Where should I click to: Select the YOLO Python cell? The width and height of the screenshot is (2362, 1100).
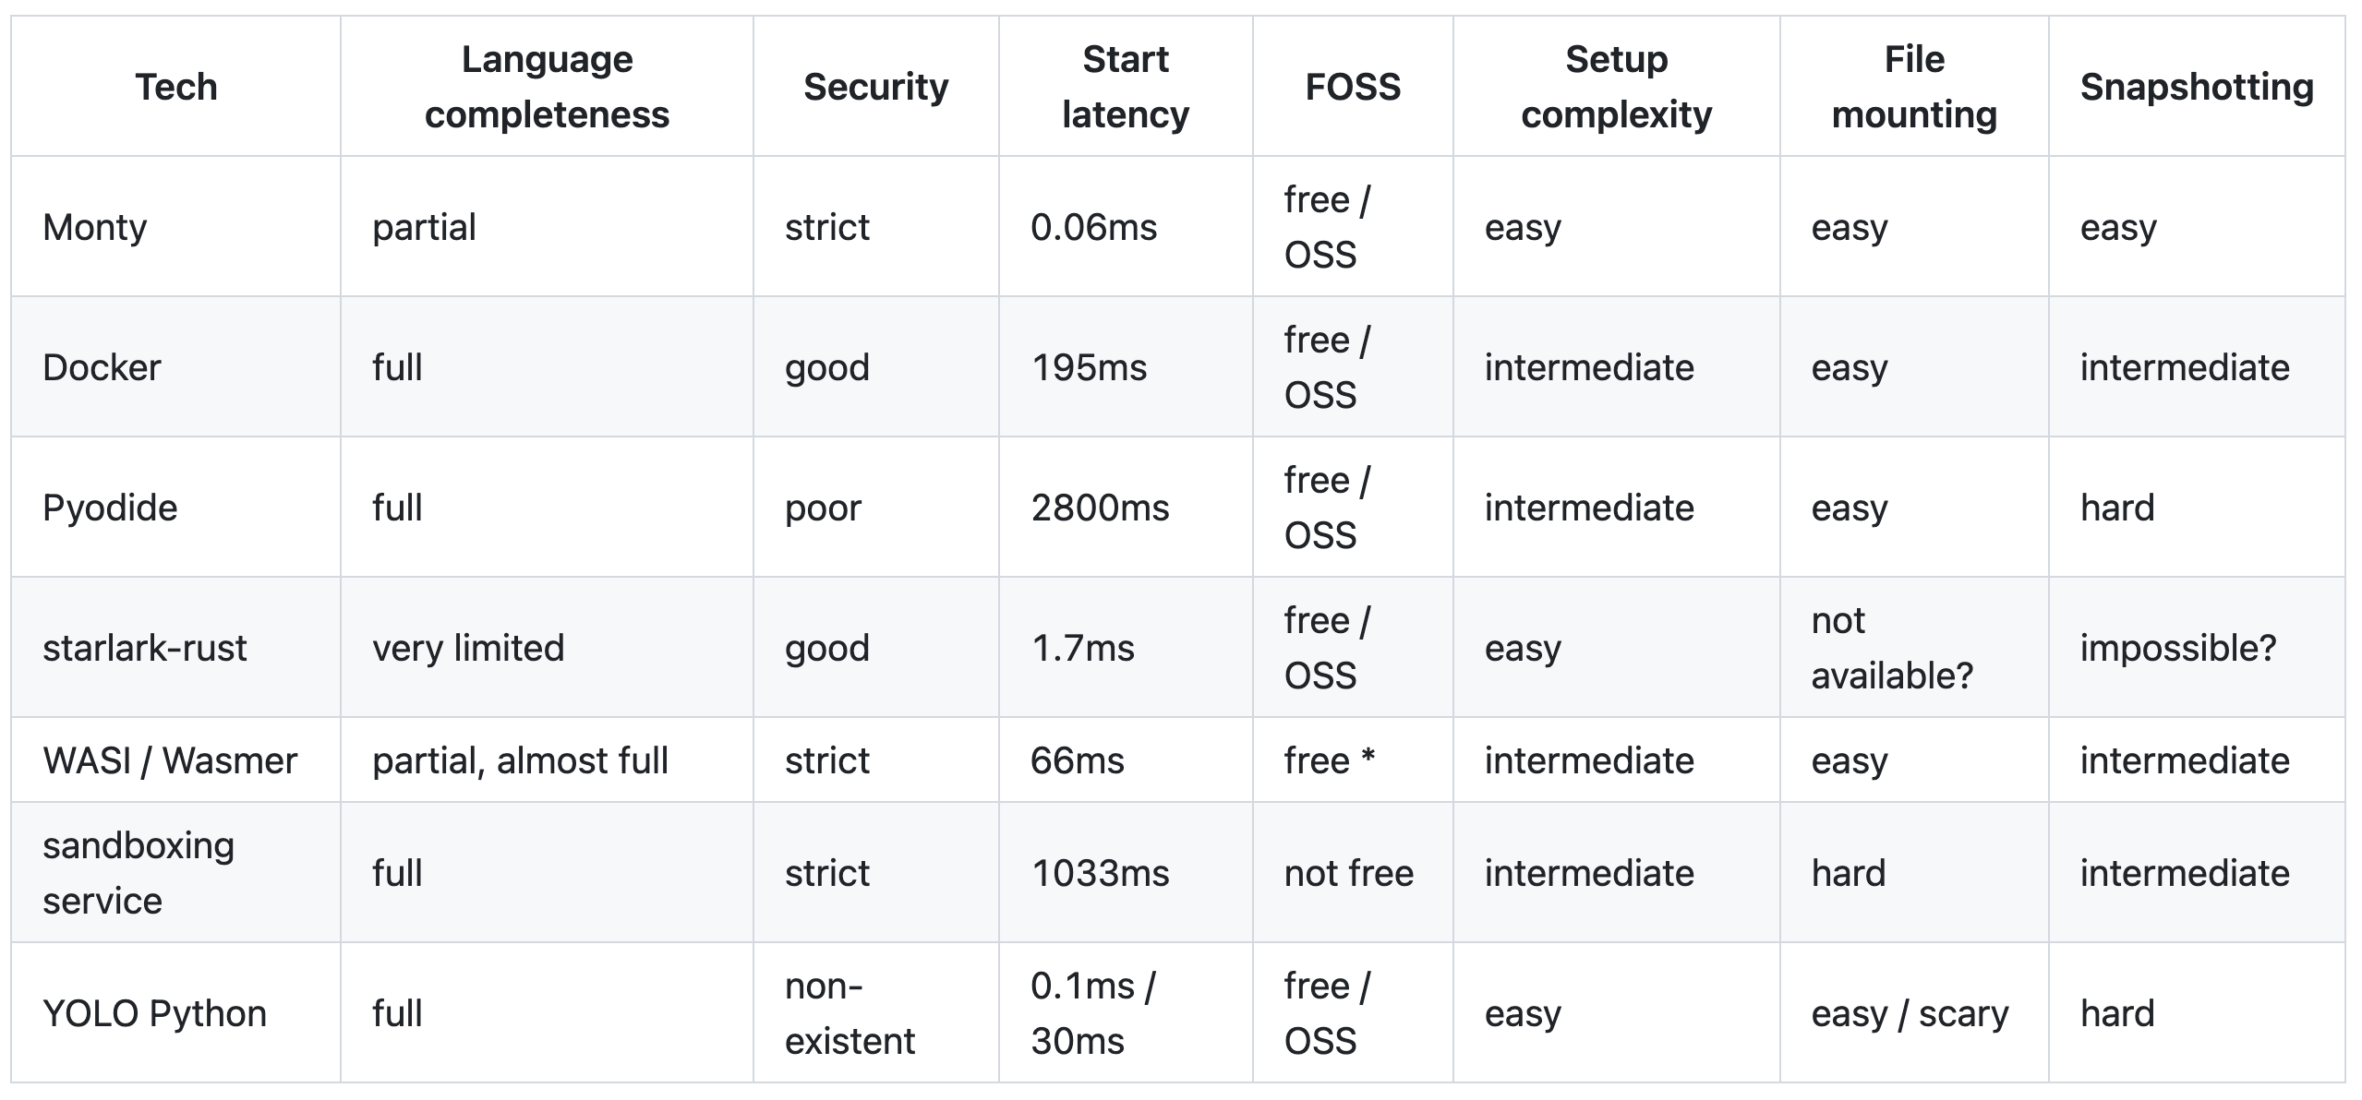click(154, 1013)
